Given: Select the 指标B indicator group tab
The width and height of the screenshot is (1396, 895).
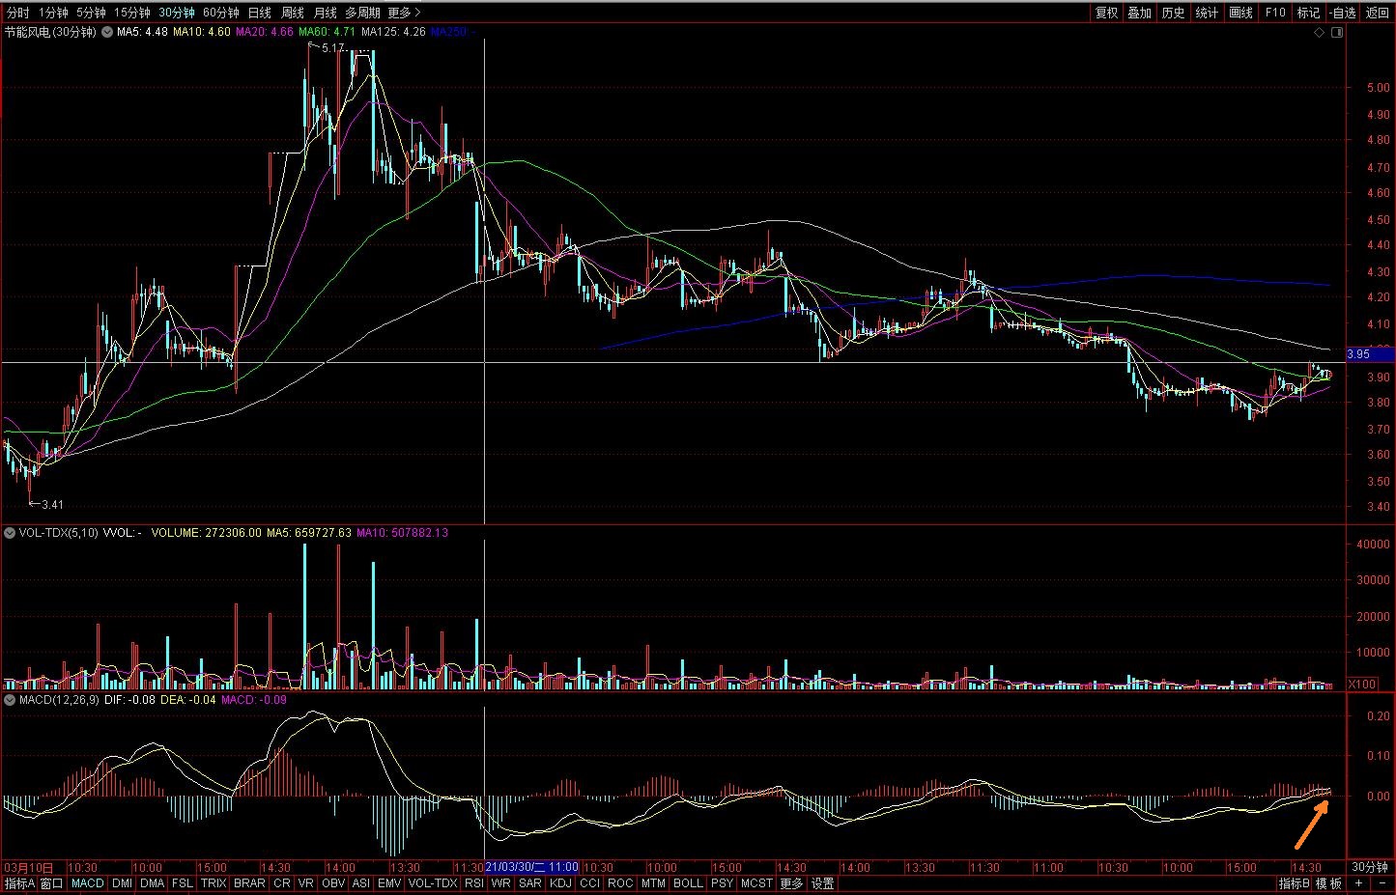Looking at the screenshot, I should pyautogui.click(x=1294, y=883).
